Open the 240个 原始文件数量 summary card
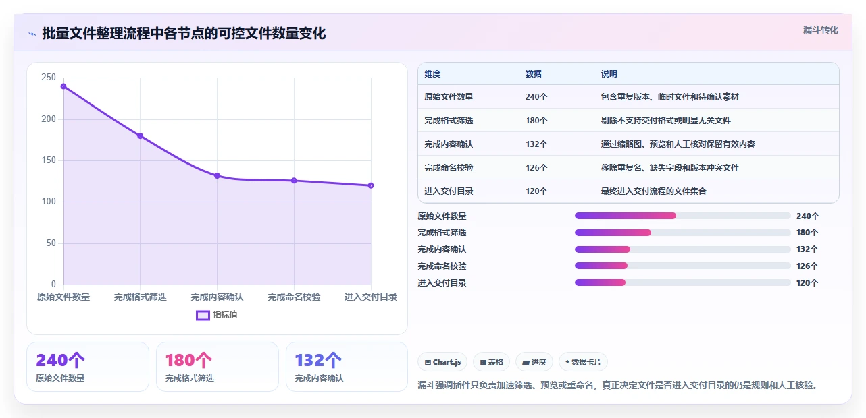This screenshot has width=866, height=418. (88, 367)
